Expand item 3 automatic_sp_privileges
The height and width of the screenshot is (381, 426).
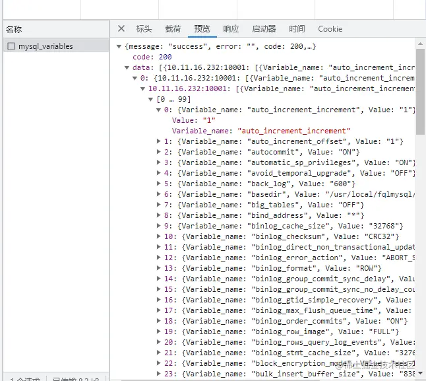click(158, 162)
